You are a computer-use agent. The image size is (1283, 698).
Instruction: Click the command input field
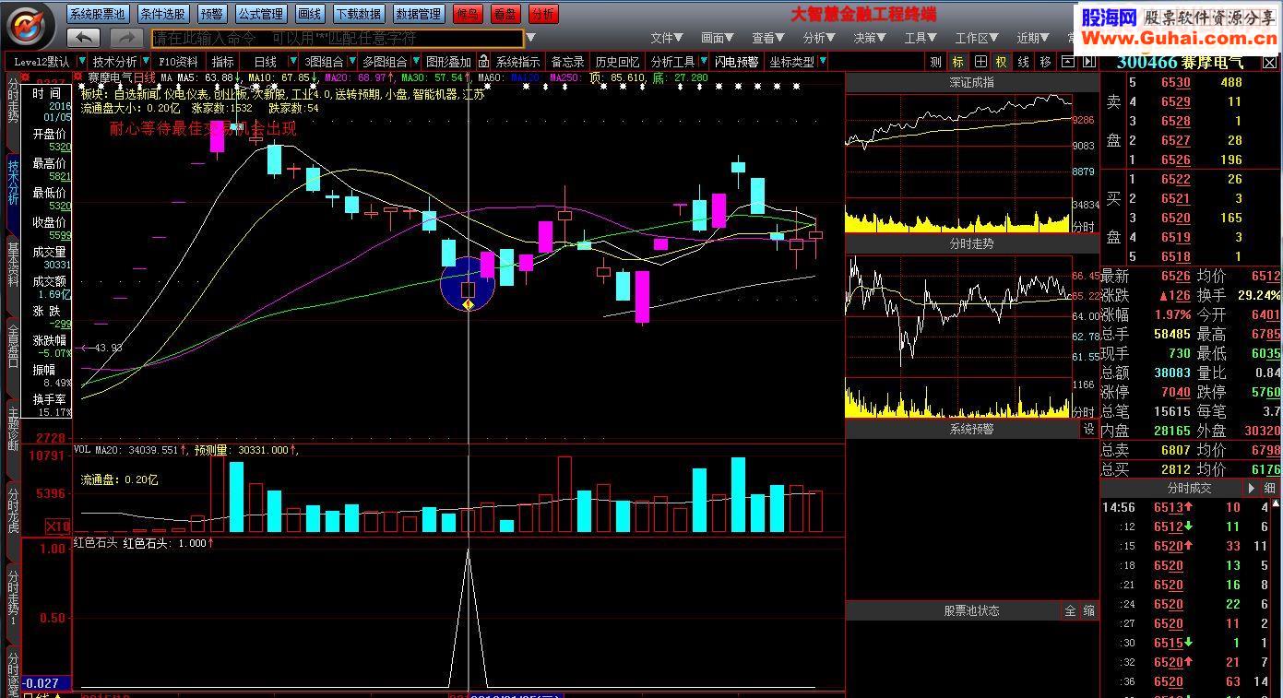[338, 38]
